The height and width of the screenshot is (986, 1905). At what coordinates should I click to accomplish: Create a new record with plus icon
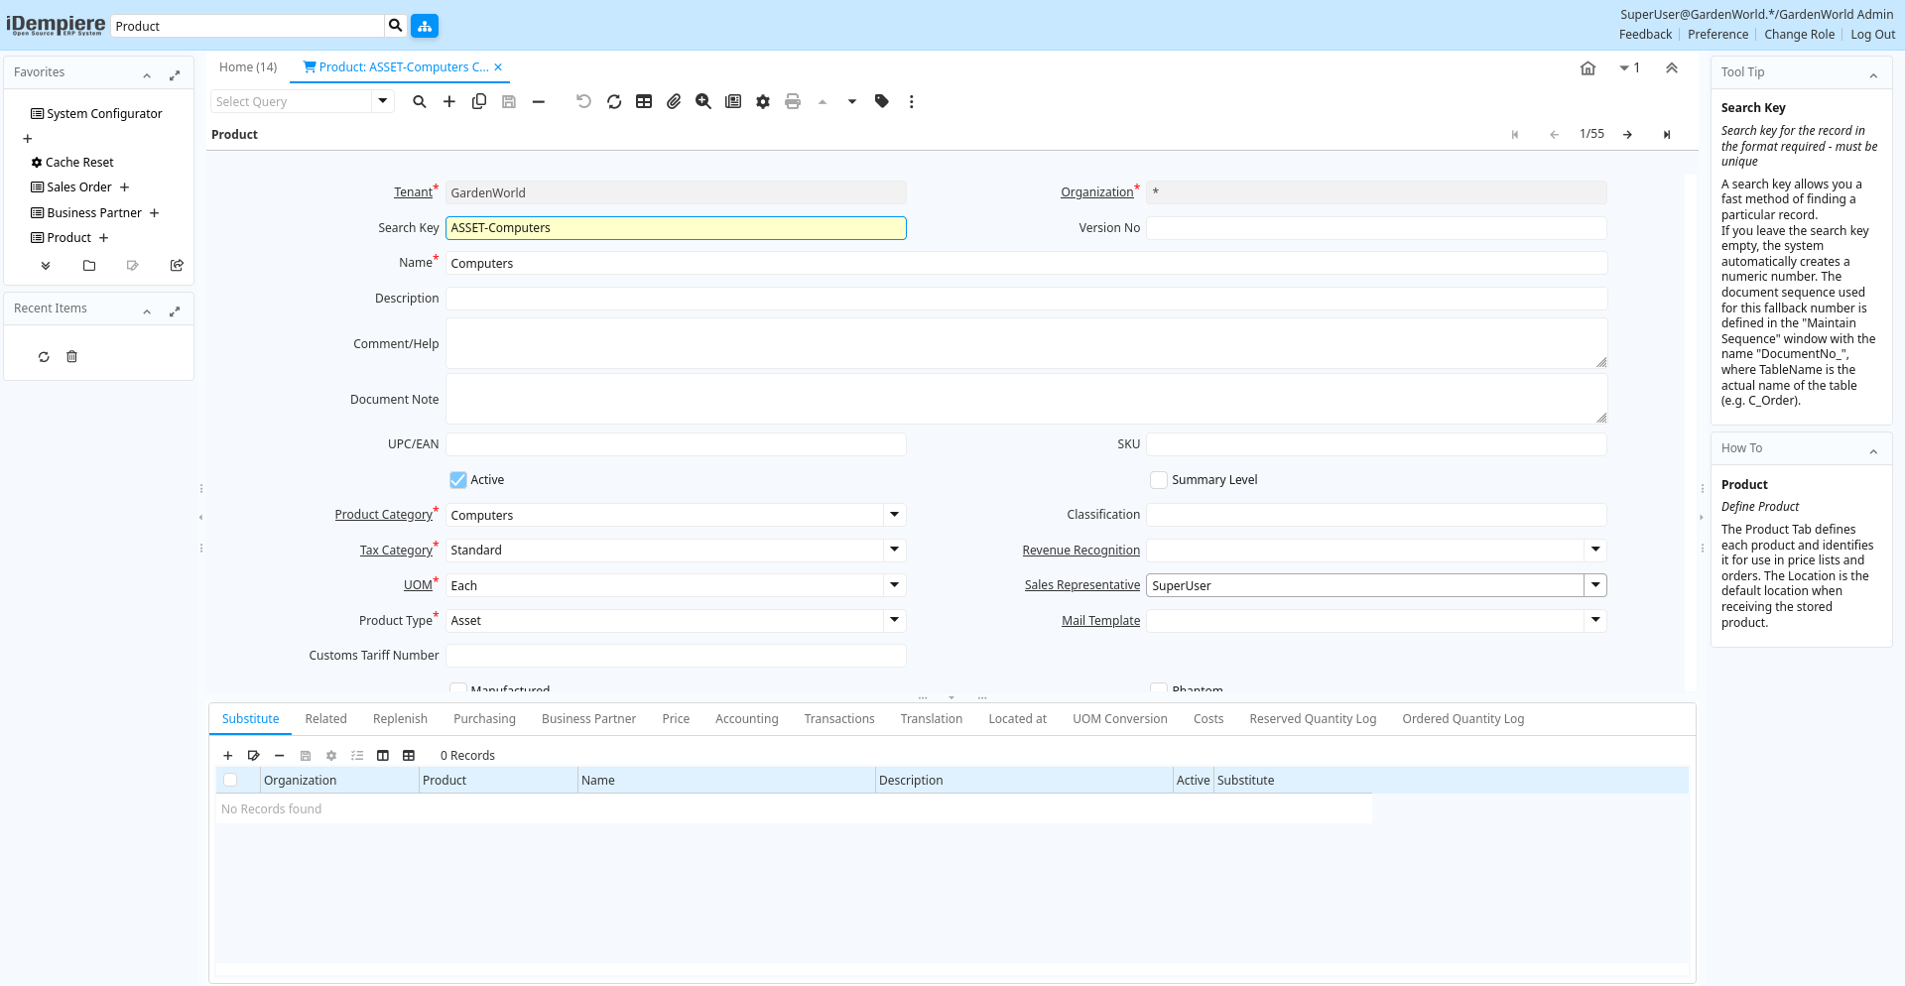coord(449,101)
